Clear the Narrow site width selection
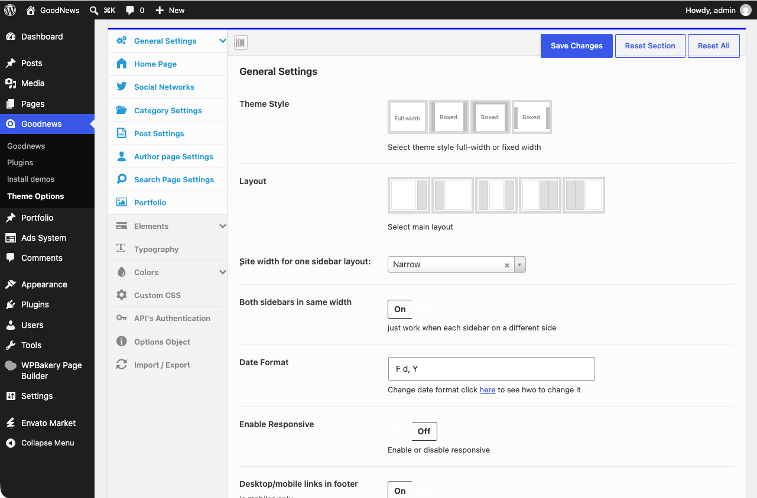 tap(507, 265)
